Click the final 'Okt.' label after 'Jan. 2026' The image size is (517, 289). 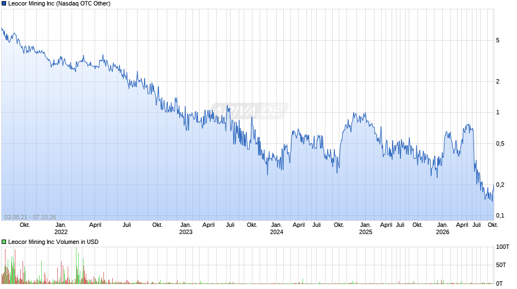click(493, 225)
